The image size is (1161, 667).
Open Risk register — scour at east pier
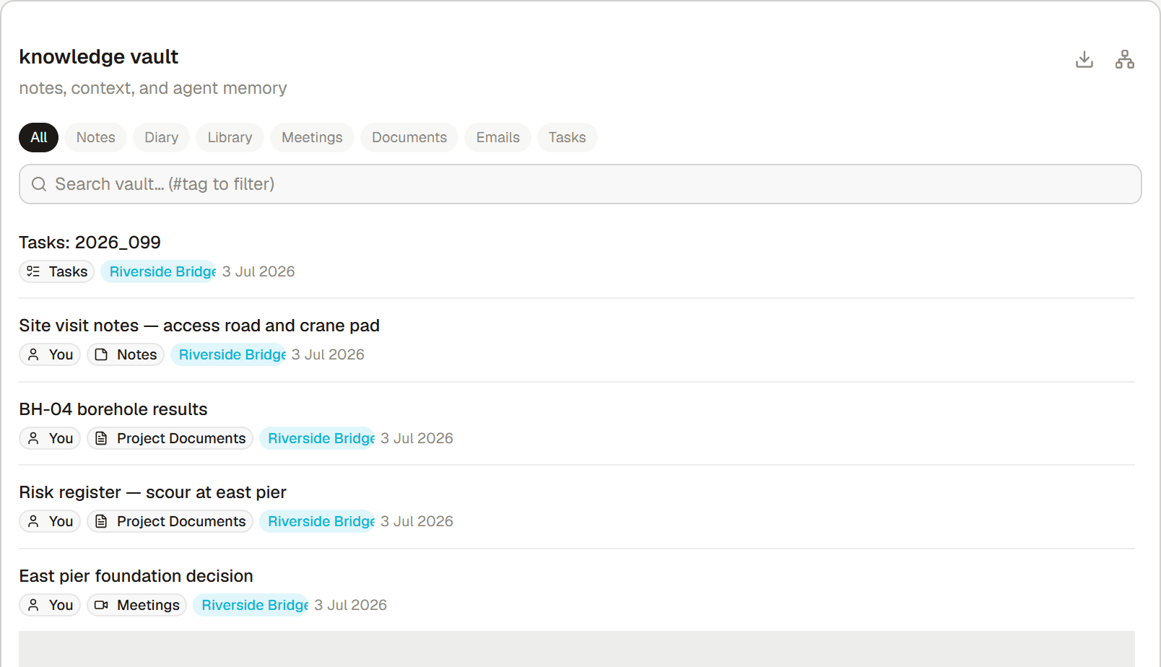(152, 492)
